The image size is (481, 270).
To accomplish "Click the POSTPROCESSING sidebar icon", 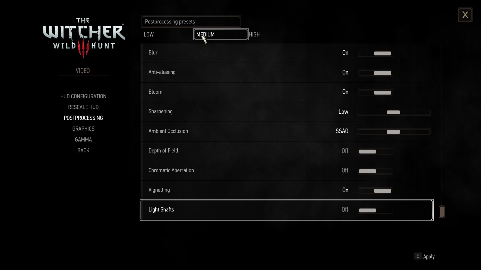I will click(x=83, y=118).
